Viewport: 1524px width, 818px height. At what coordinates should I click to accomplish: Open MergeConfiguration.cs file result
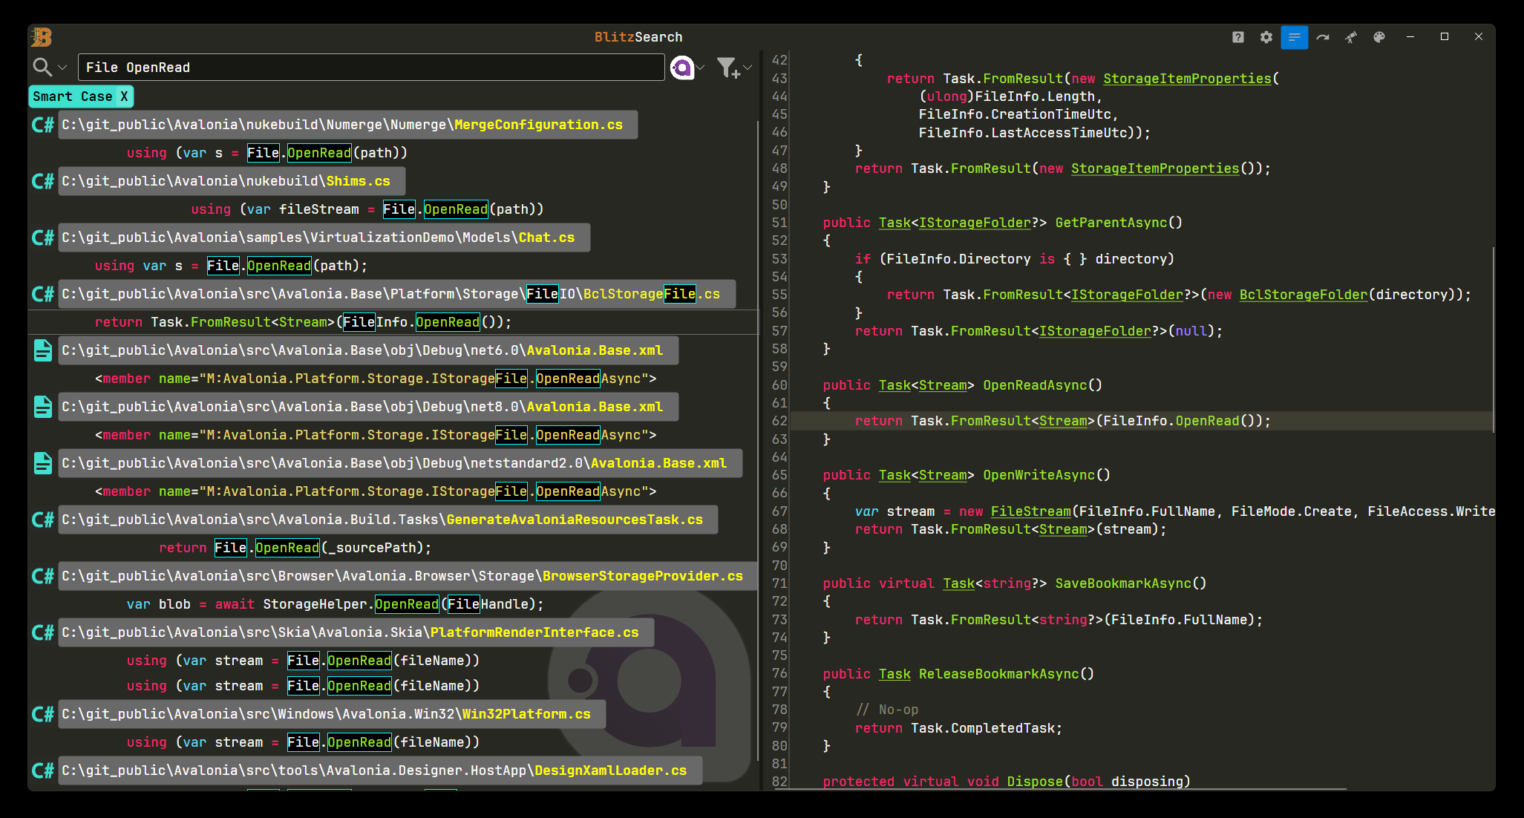347,125
